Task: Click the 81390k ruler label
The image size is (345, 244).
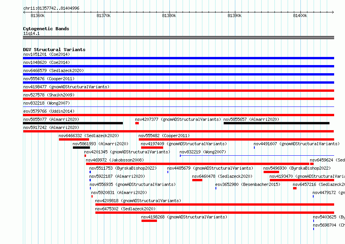Action: tap(235, 15)
